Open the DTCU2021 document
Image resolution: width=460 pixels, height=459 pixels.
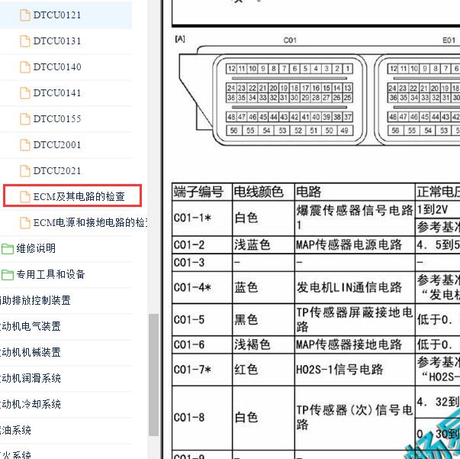(57, 170)
